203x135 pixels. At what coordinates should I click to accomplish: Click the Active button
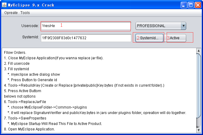click(175, 38)
